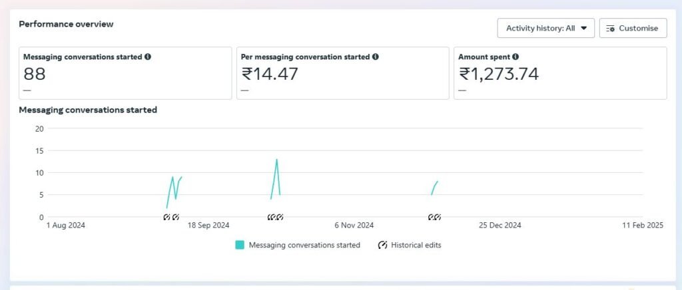Click info icon next to Per messaging conversation started

pyautogui.click(x=376, y=57)
